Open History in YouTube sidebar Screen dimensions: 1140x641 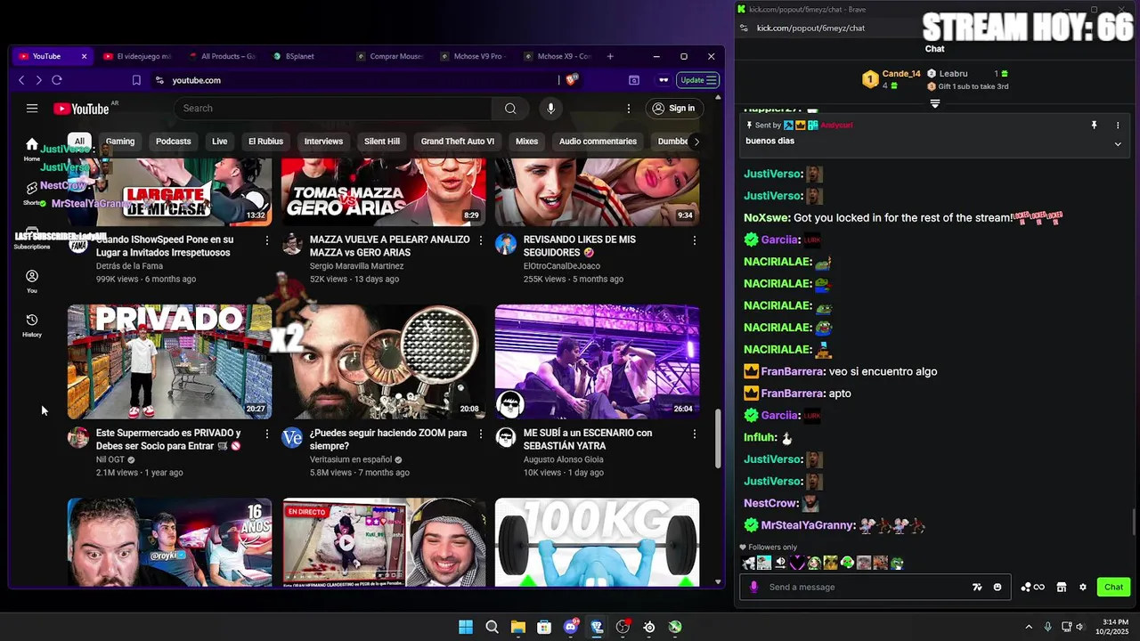pos(32,325)
